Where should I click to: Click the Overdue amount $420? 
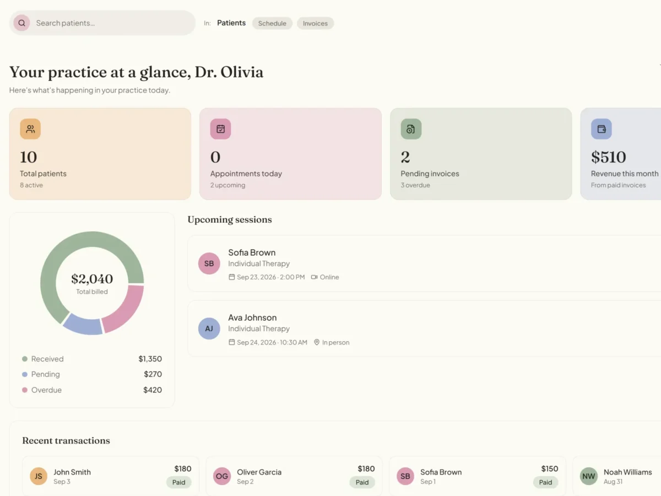tap(153, 390)
